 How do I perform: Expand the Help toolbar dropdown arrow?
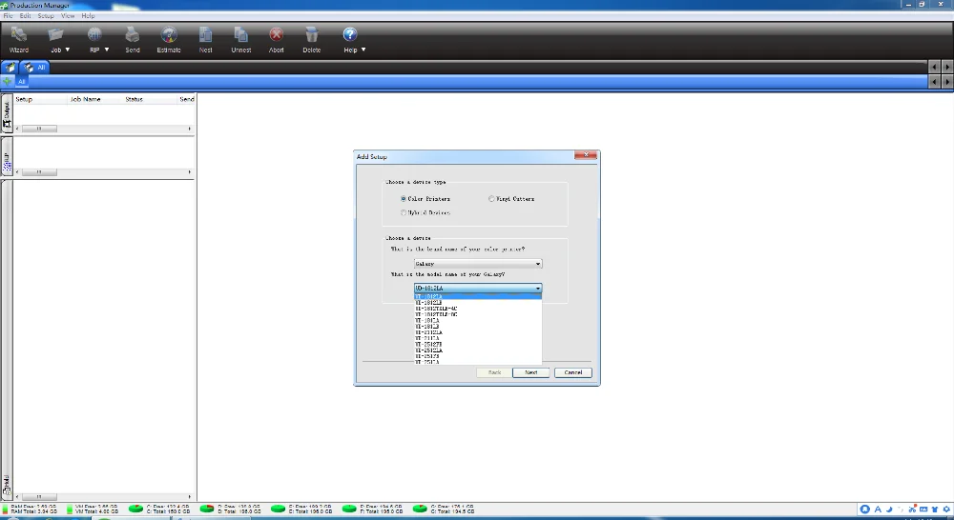pos(363,50)
